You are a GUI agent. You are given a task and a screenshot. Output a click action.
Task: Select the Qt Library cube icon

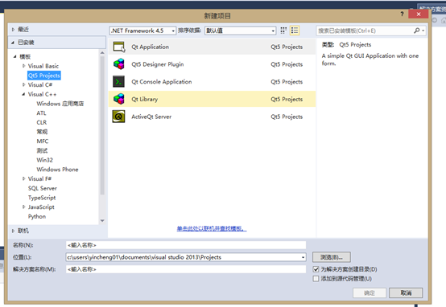click(119, 99)
